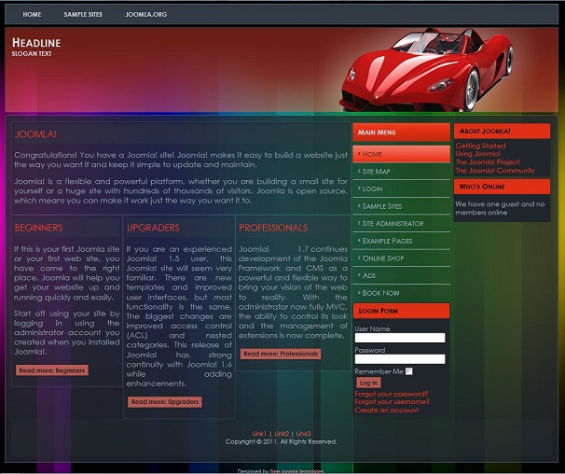Select Home in the Main Menu sidebar
565x474 pixels.
coord(402,154)
